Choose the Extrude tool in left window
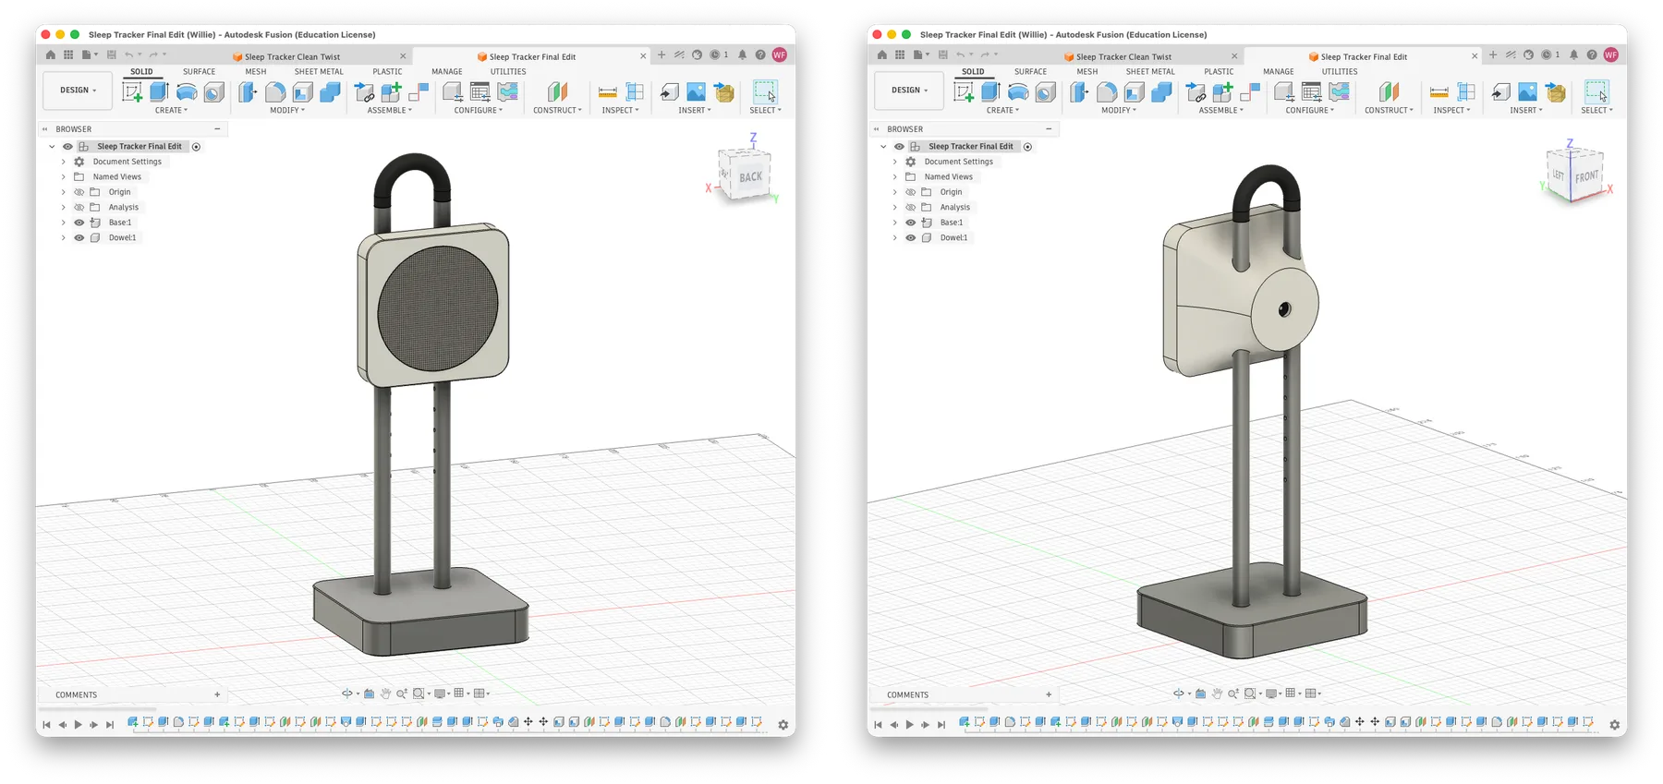 click(x=159, y=91)
